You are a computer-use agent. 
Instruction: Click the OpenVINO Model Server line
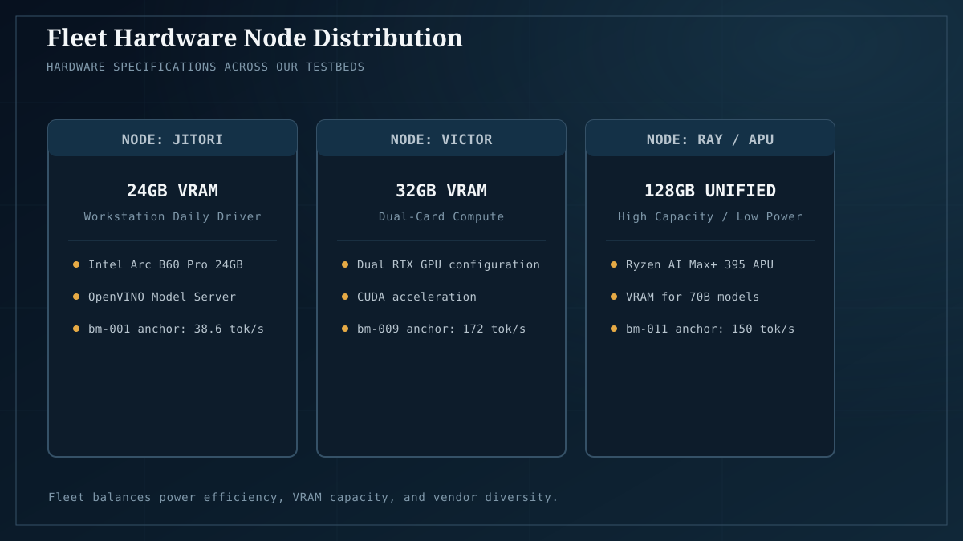tap(162, 297)
